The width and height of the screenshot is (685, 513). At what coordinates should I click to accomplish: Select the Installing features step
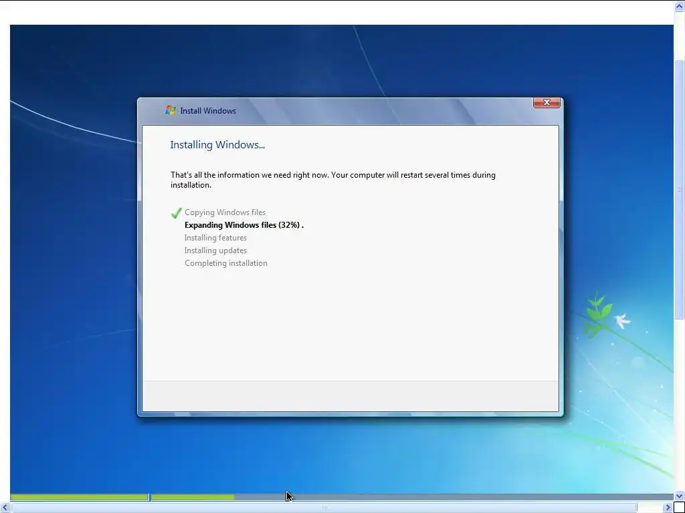215,238
